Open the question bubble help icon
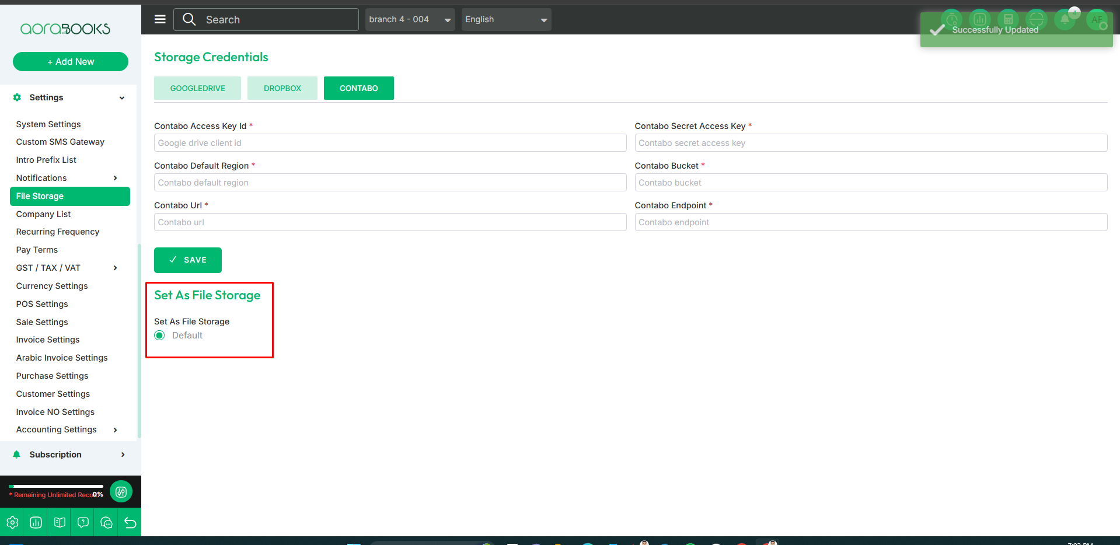1120x545 pixels. coord(83,522)
